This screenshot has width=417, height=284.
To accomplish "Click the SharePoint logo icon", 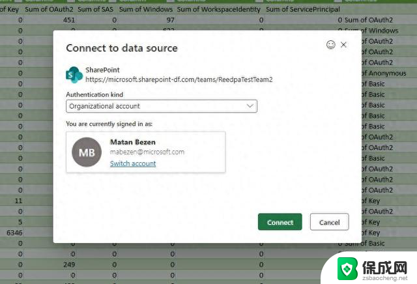I will point(74,75).
